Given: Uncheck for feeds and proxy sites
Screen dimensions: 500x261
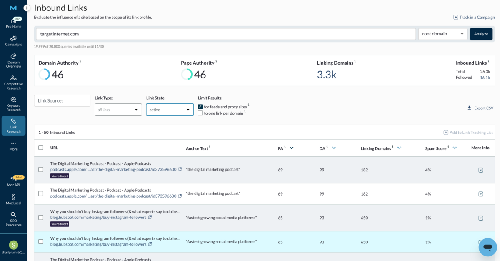Looking at the screenshot, I should coord(200,107).
